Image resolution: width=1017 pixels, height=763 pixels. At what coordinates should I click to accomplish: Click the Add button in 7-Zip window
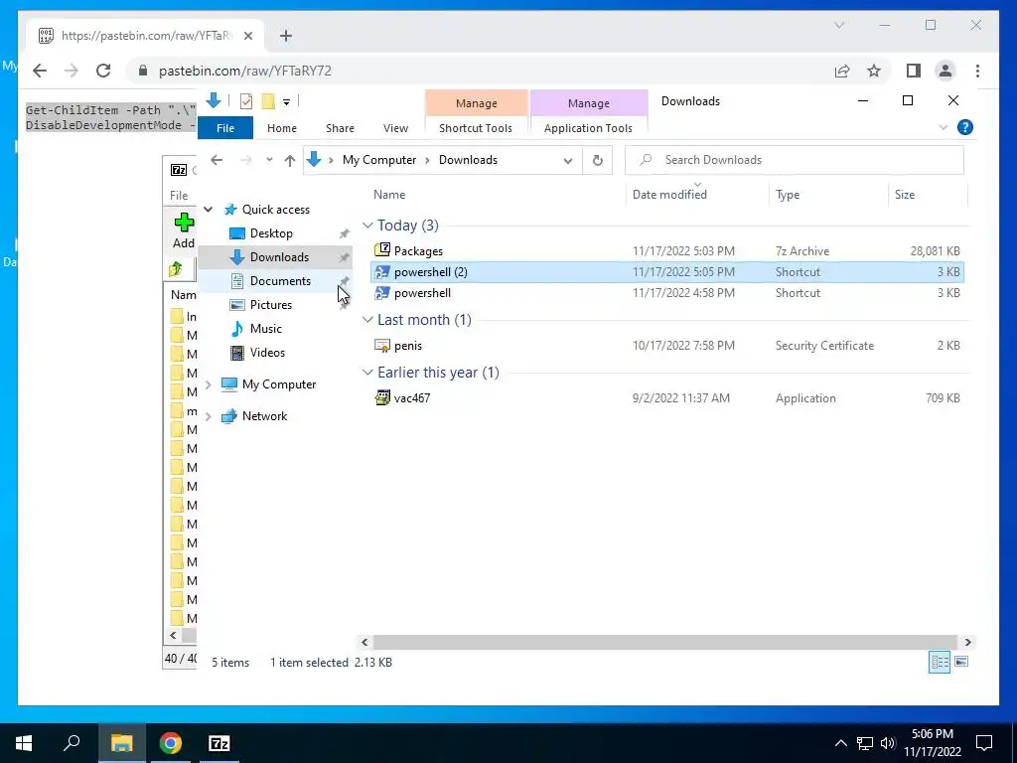[x=184, y=230]
